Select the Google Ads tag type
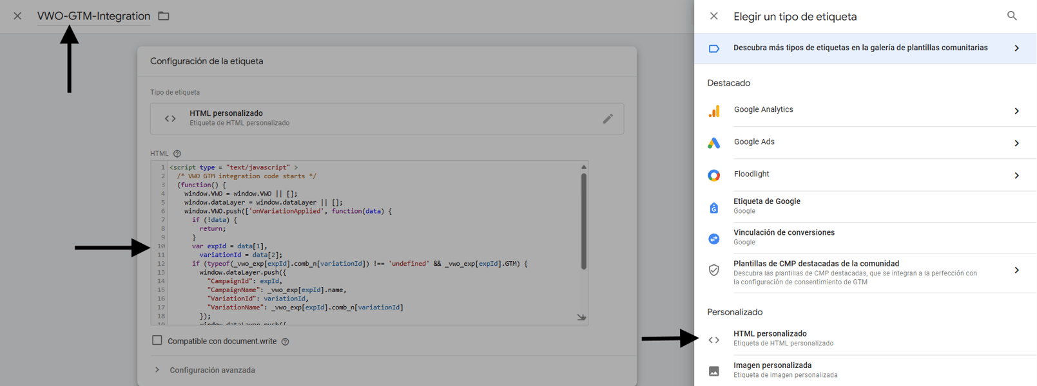Viewport: 1037px width, 386px height. click(x=866, y=143)
